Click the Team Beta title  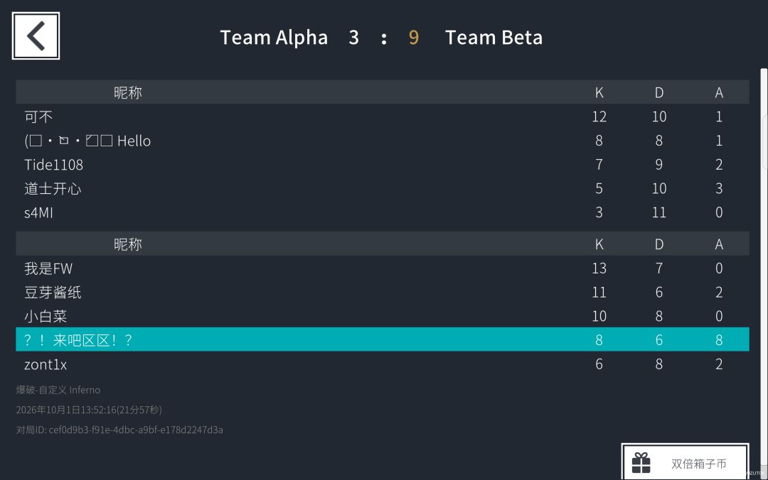pyautogui.click(x=494, y=38)
